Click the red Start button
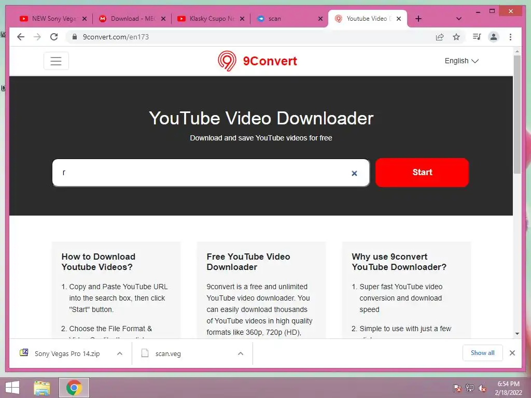This screenshot has height=398, width=531. [422, 172]
